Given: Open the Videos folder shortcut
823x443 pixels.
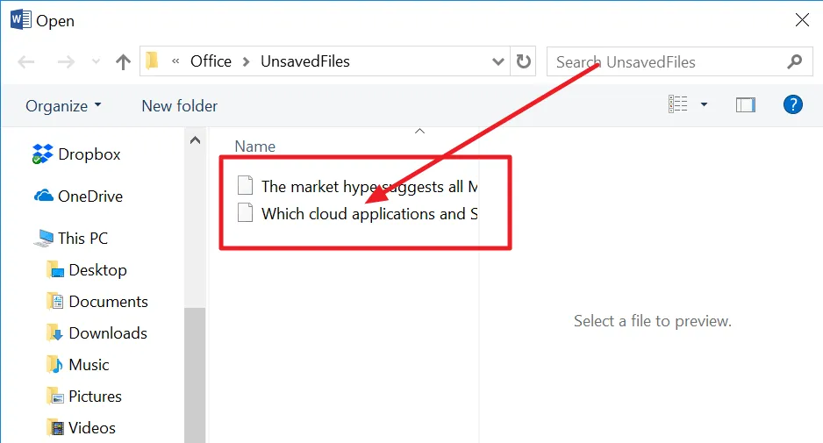Looking at the screenshot, I should click(x=82, y=428).
